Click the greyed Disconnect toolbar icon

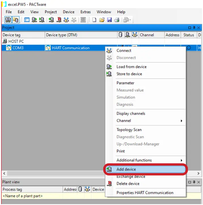point(74,20)
